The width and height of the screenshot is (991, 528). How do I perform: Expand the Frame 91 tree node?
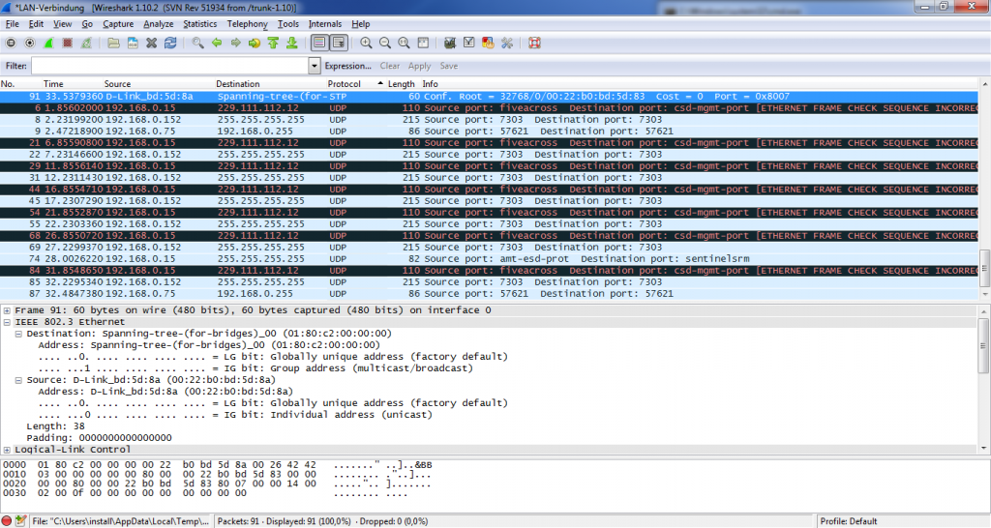pos(7,310)
